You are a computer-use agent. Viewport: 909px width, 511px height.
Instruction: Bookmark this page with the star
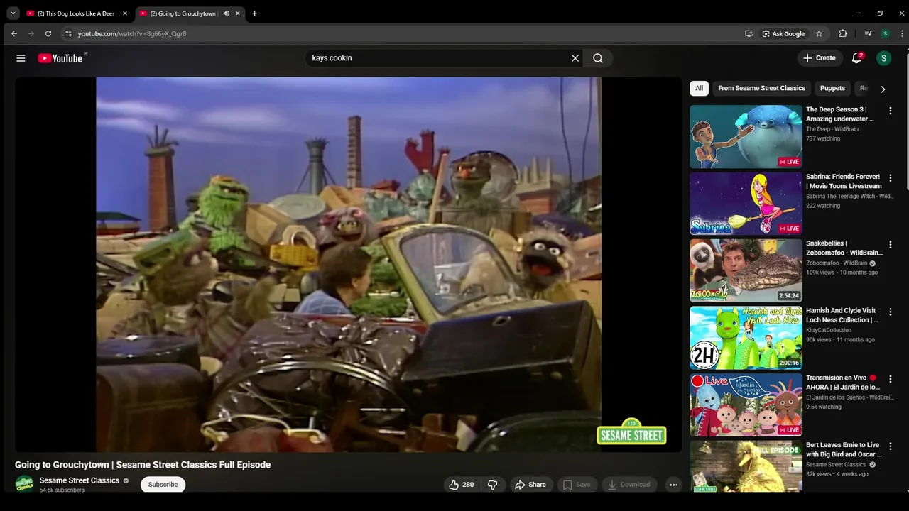[x=819, y=33]
